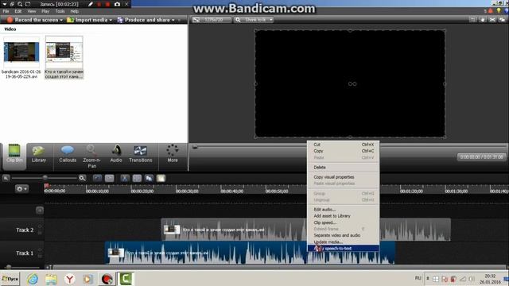Open the Transitions tool
This screenshot has height=286, width=509.
click(140, 154)
